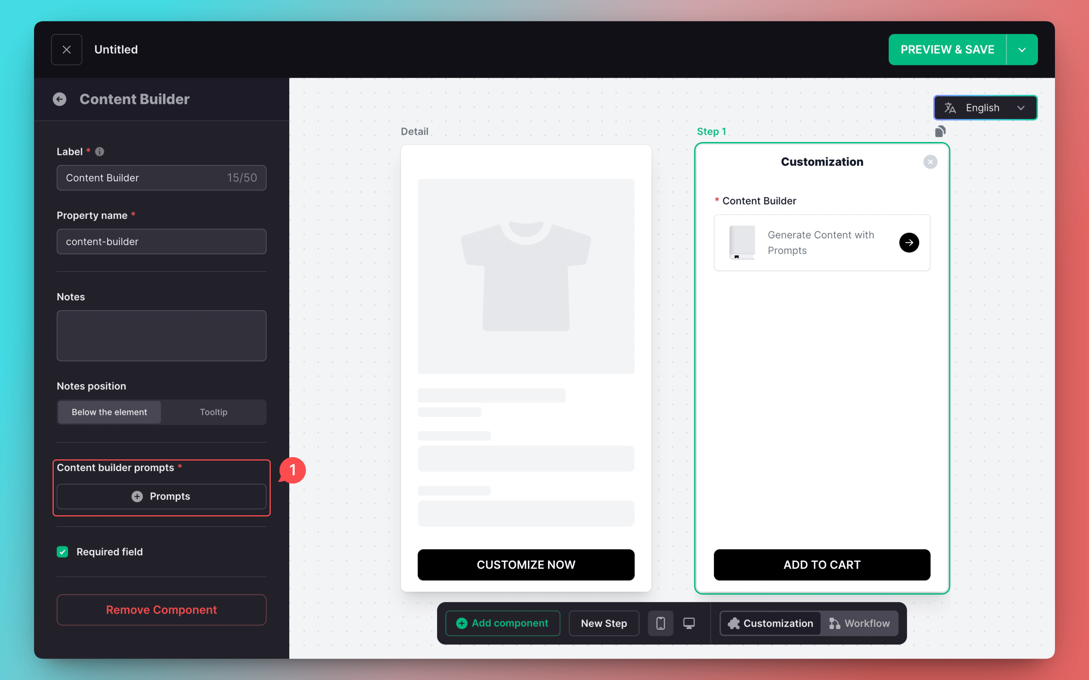The height and width of the screenshot is (680, 1089).
Task: Click the black arrow on Generate Content card
Action: (909, 243)
